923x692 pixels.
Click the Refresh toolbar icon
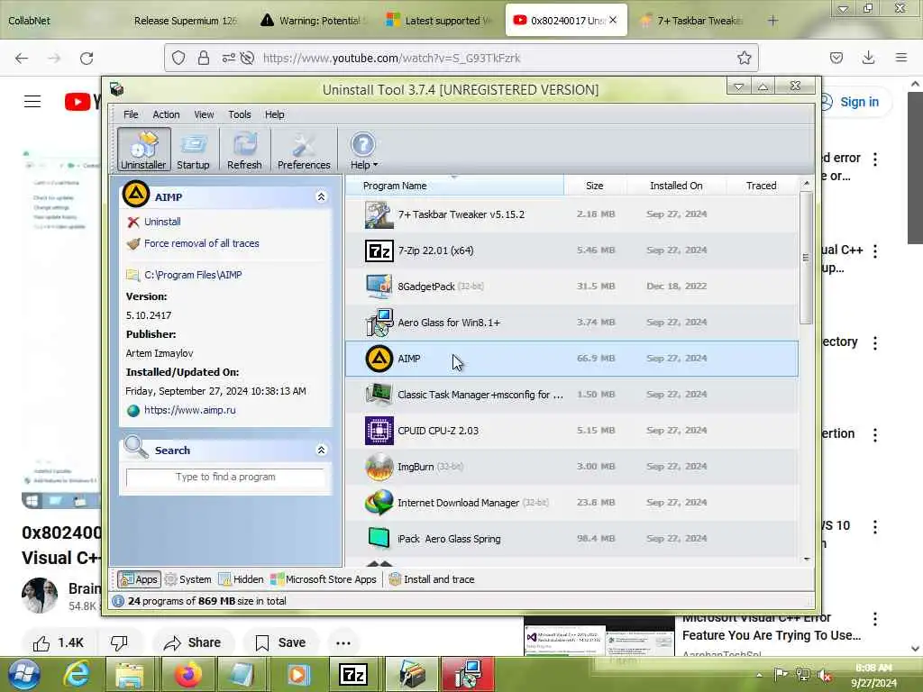click(x=244, y=150)
